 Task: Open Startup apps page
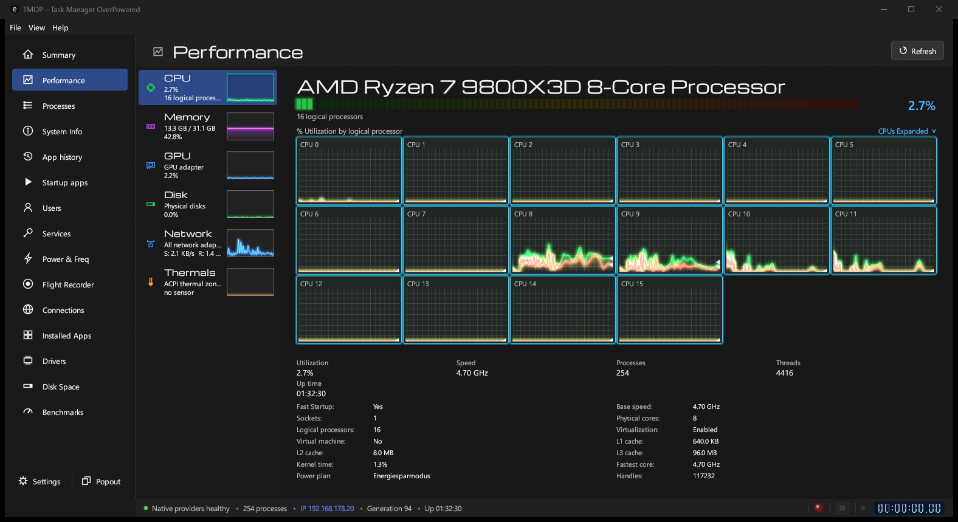tap(70, 182)
